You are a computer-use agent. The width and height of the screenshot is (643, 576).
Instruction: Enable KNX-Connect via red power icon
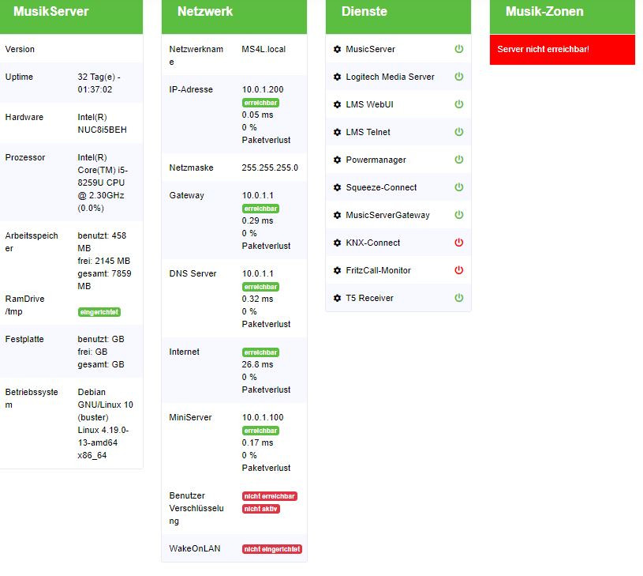tap(459, 243)
